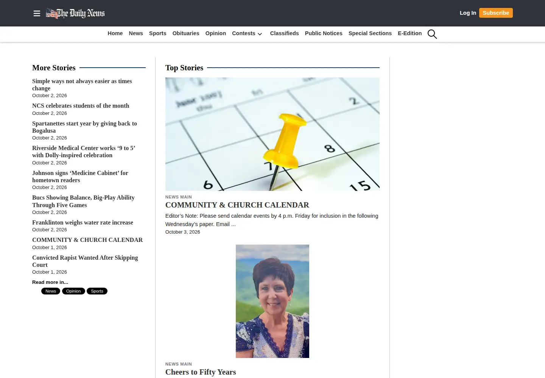Open sidebar COMMUNITY & CHURCH CALENDAR link
Screen dimensions: 545x378
pos(87,240)
